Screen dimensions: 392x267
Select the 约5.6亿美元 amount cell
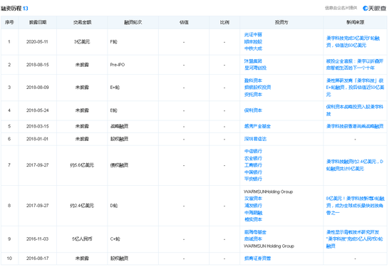82,165
